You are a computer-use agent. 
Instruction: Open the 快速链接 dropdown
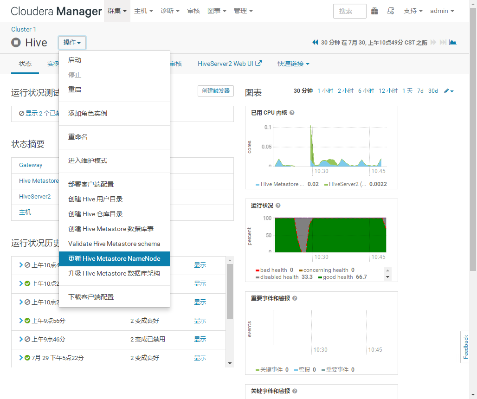click(x=293, y=64)
